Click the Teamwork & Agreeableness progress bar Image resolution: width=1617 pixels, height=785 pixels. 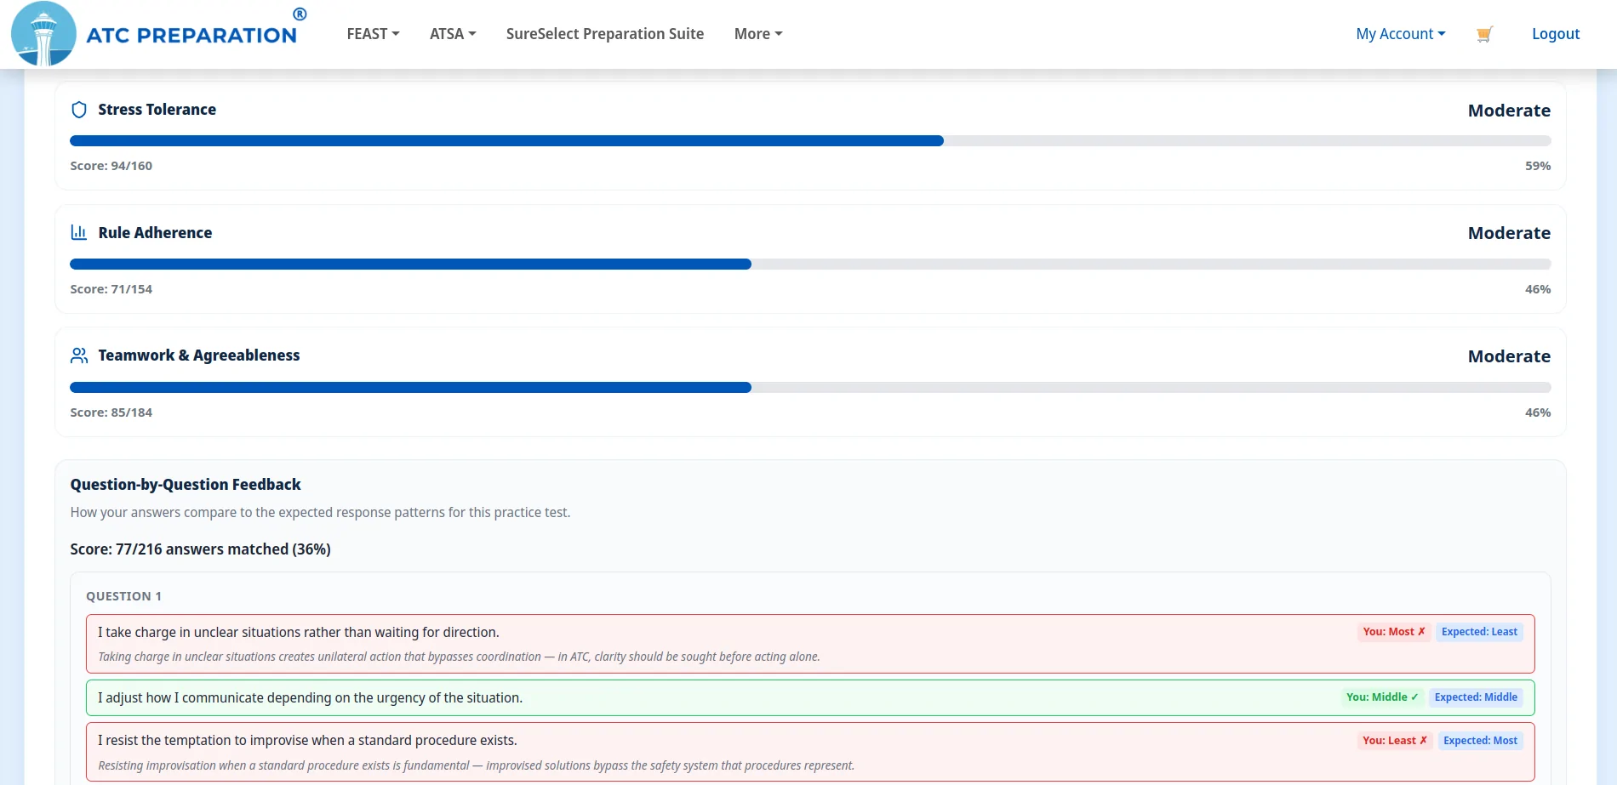pos(810,388)
